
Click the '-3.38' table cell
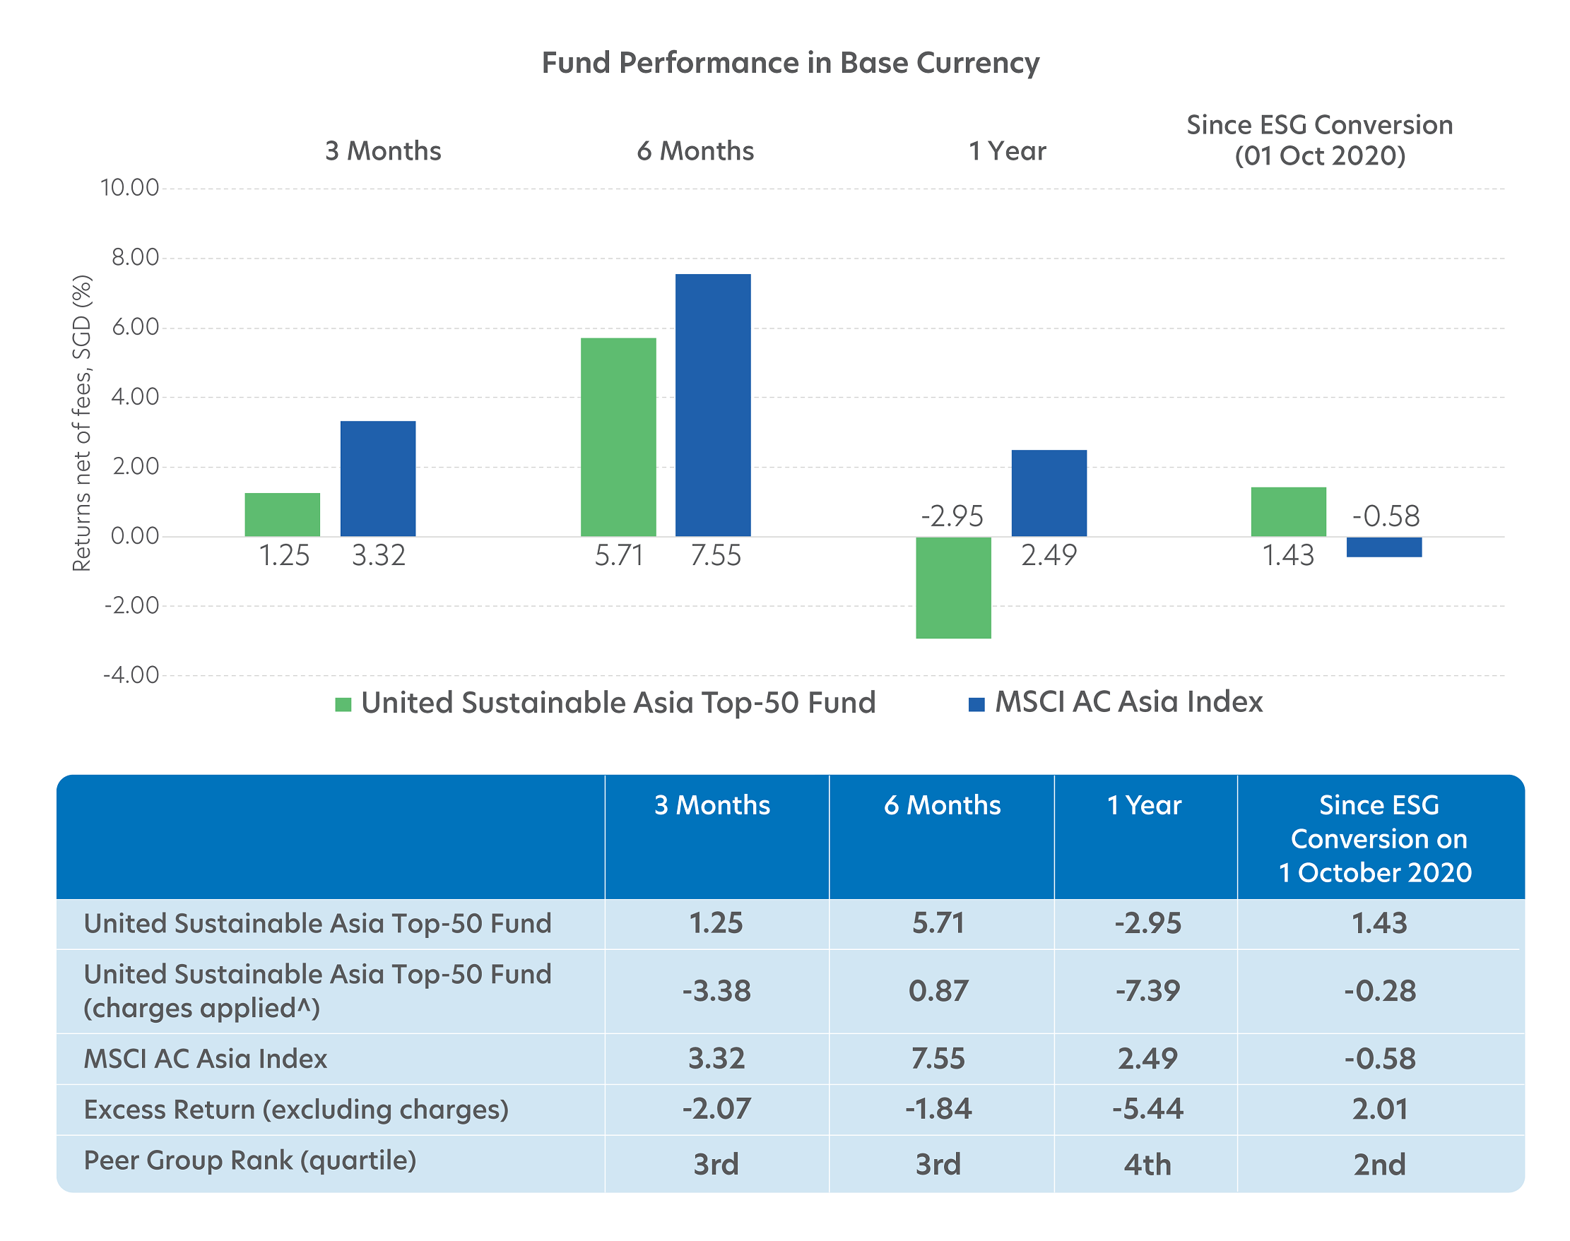click(x=716, y=992)
